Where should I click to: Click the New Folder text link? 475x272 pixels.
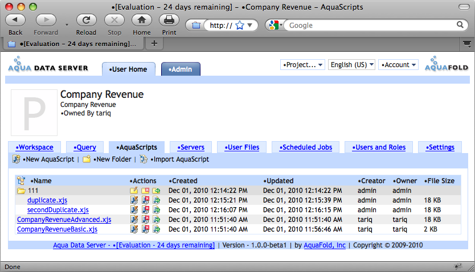(112, 159)
